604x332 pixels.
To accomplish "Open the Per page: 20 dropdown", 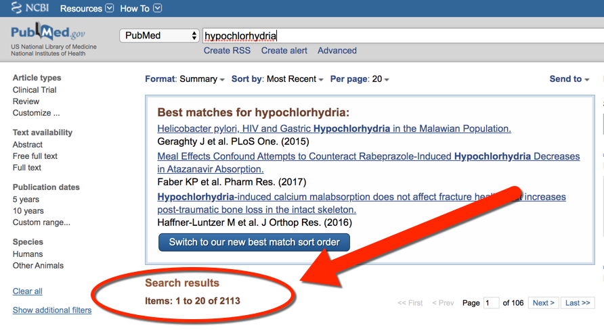I will click(x=360, y=79).
